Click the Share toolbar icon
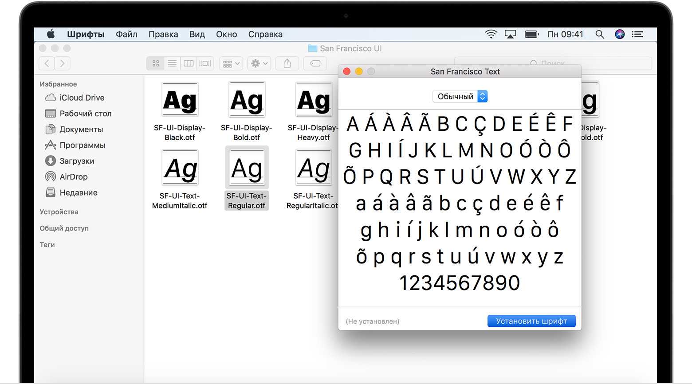 (287, 63)
